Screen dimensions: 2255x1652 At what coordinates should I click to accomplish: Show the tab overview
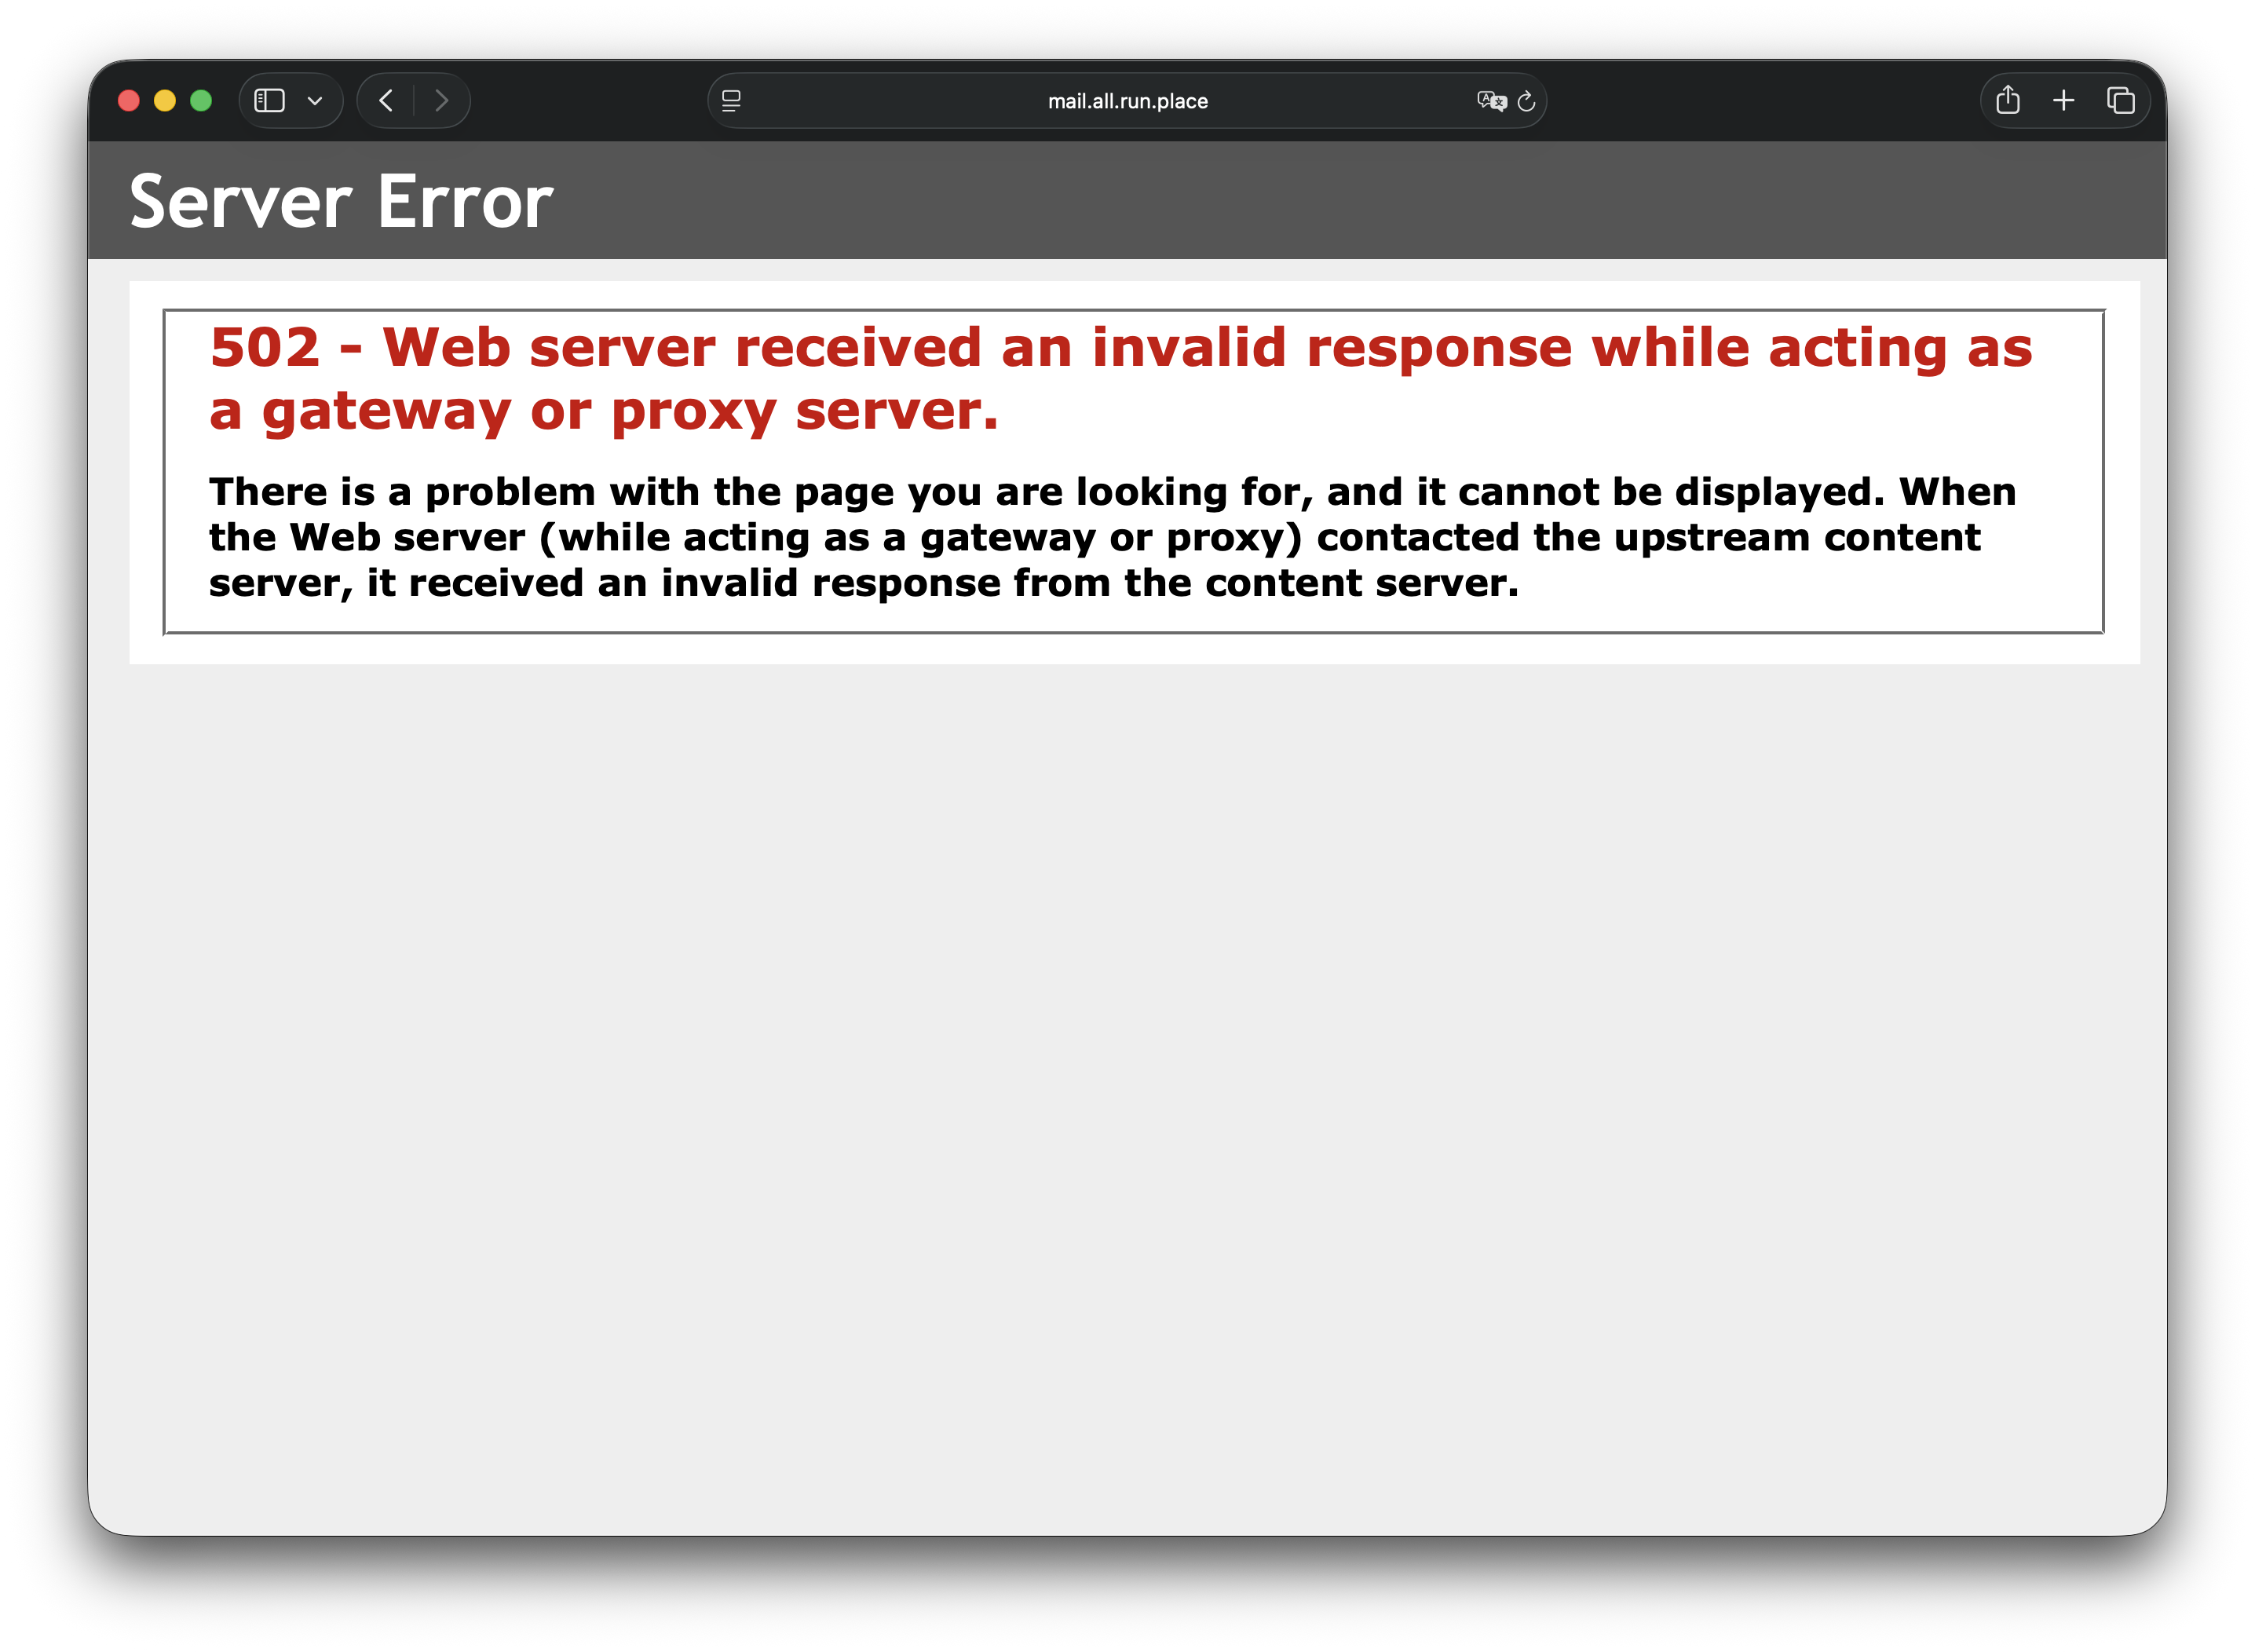(2120, 101)
